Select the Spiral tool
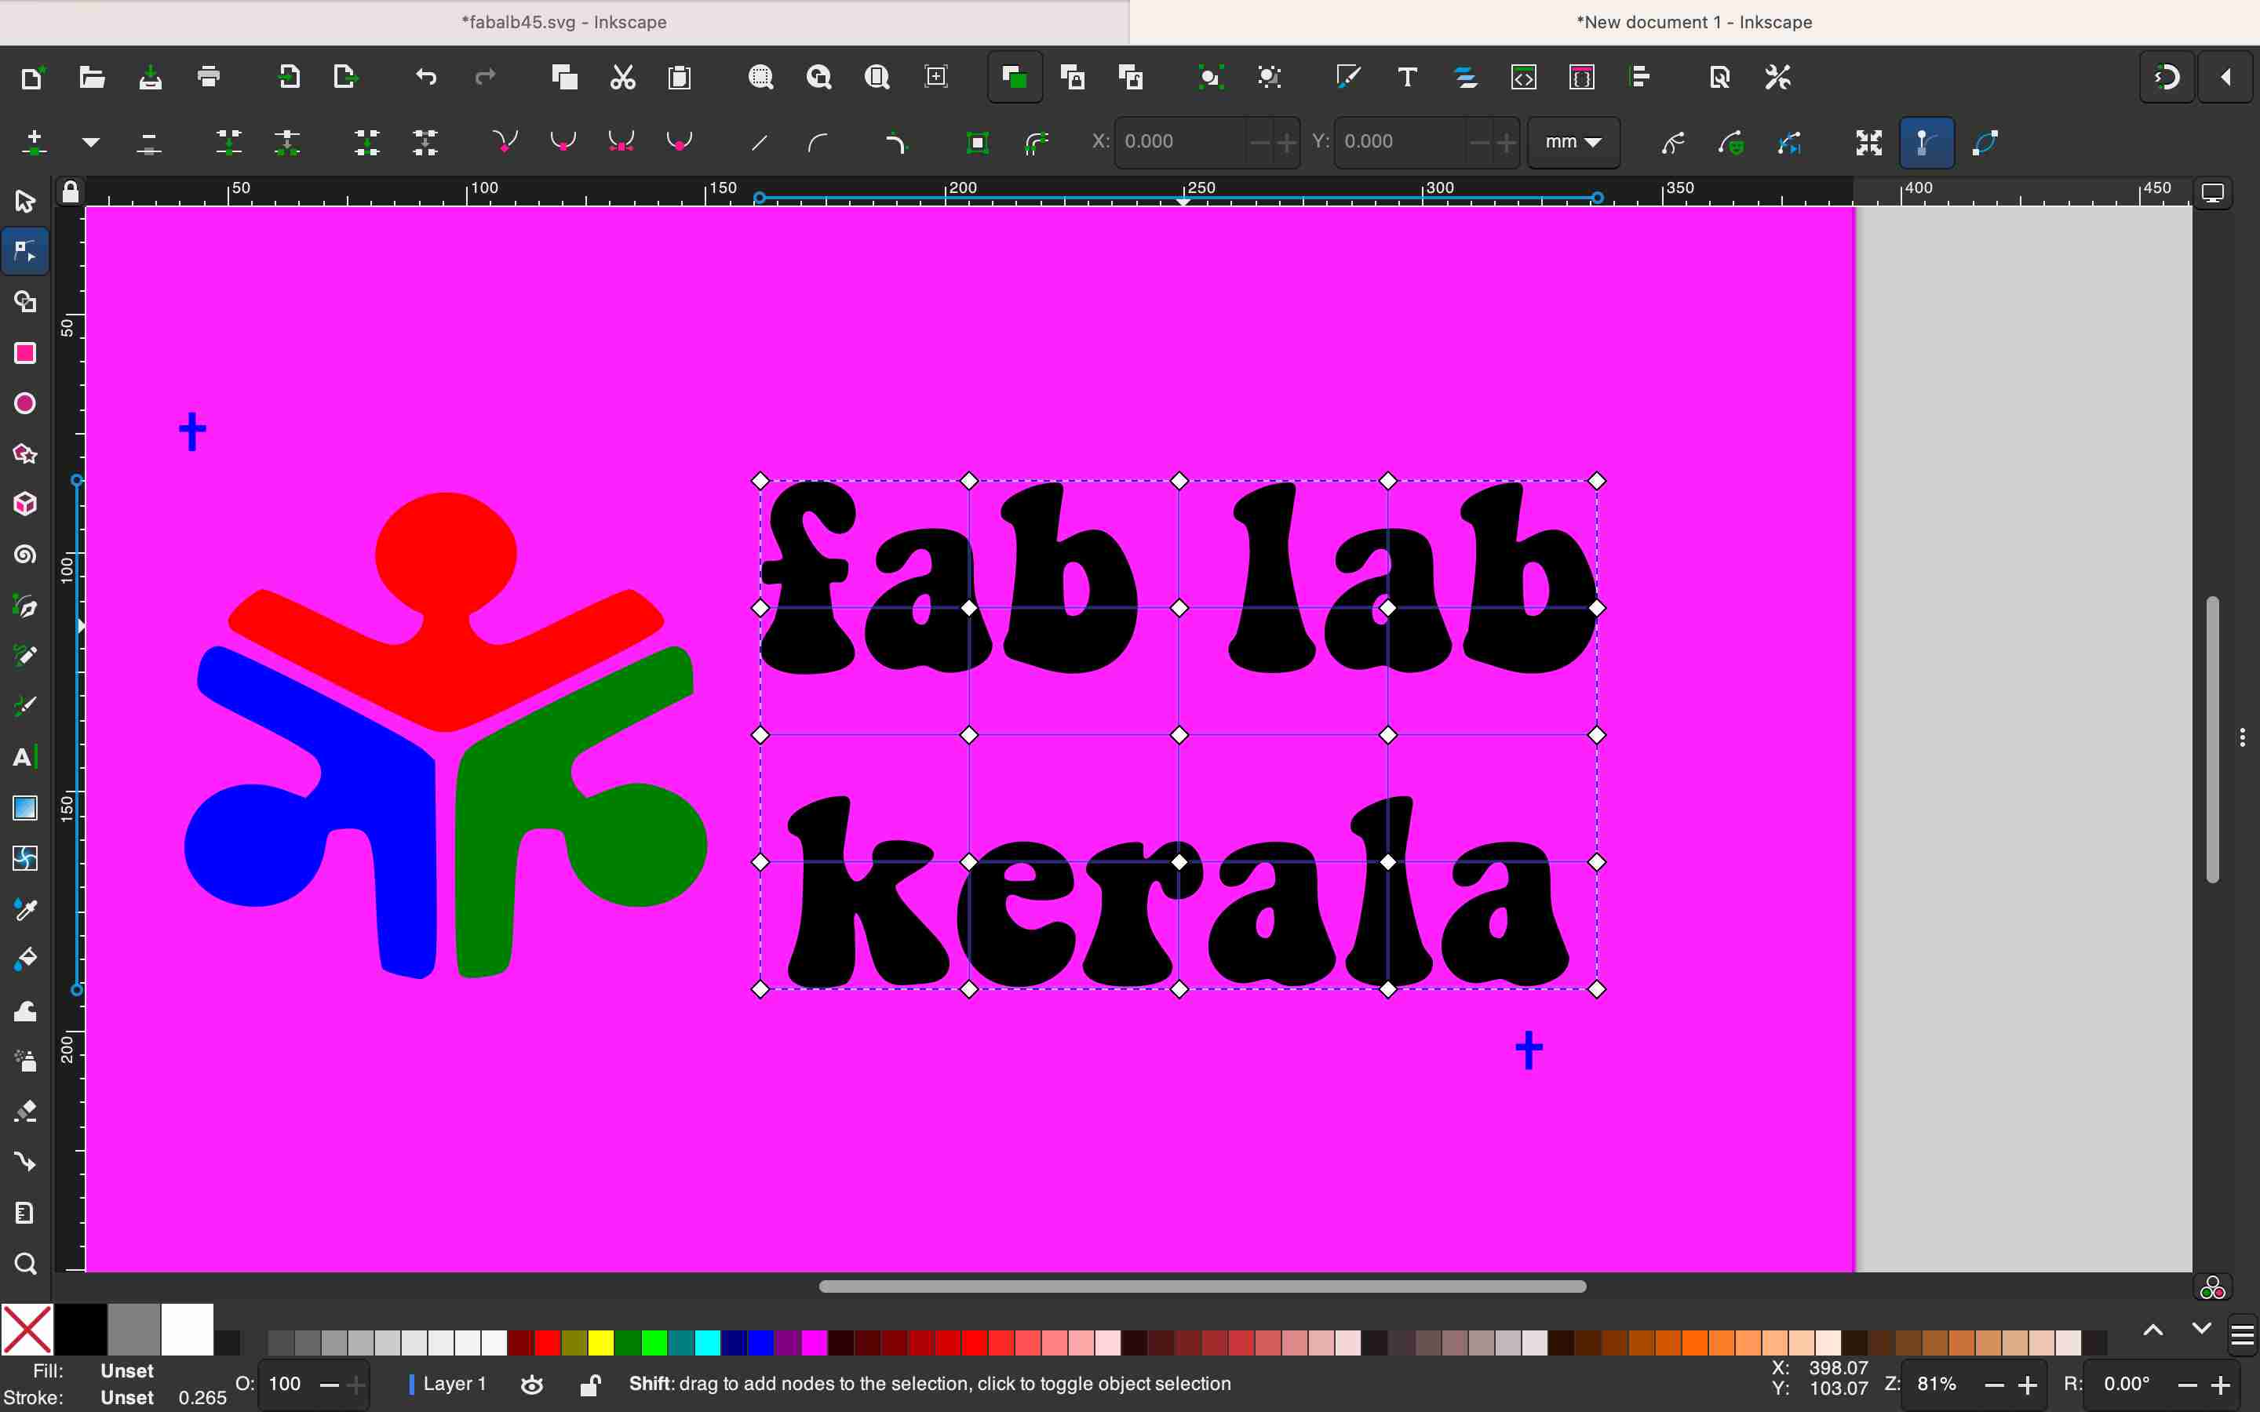Viewport: 2260px width, 1412px height. click(x=25, y=555)
